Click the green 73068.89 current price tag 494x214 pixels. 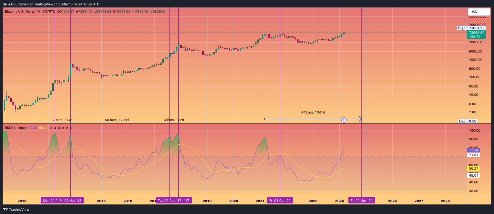pos(476,33)
